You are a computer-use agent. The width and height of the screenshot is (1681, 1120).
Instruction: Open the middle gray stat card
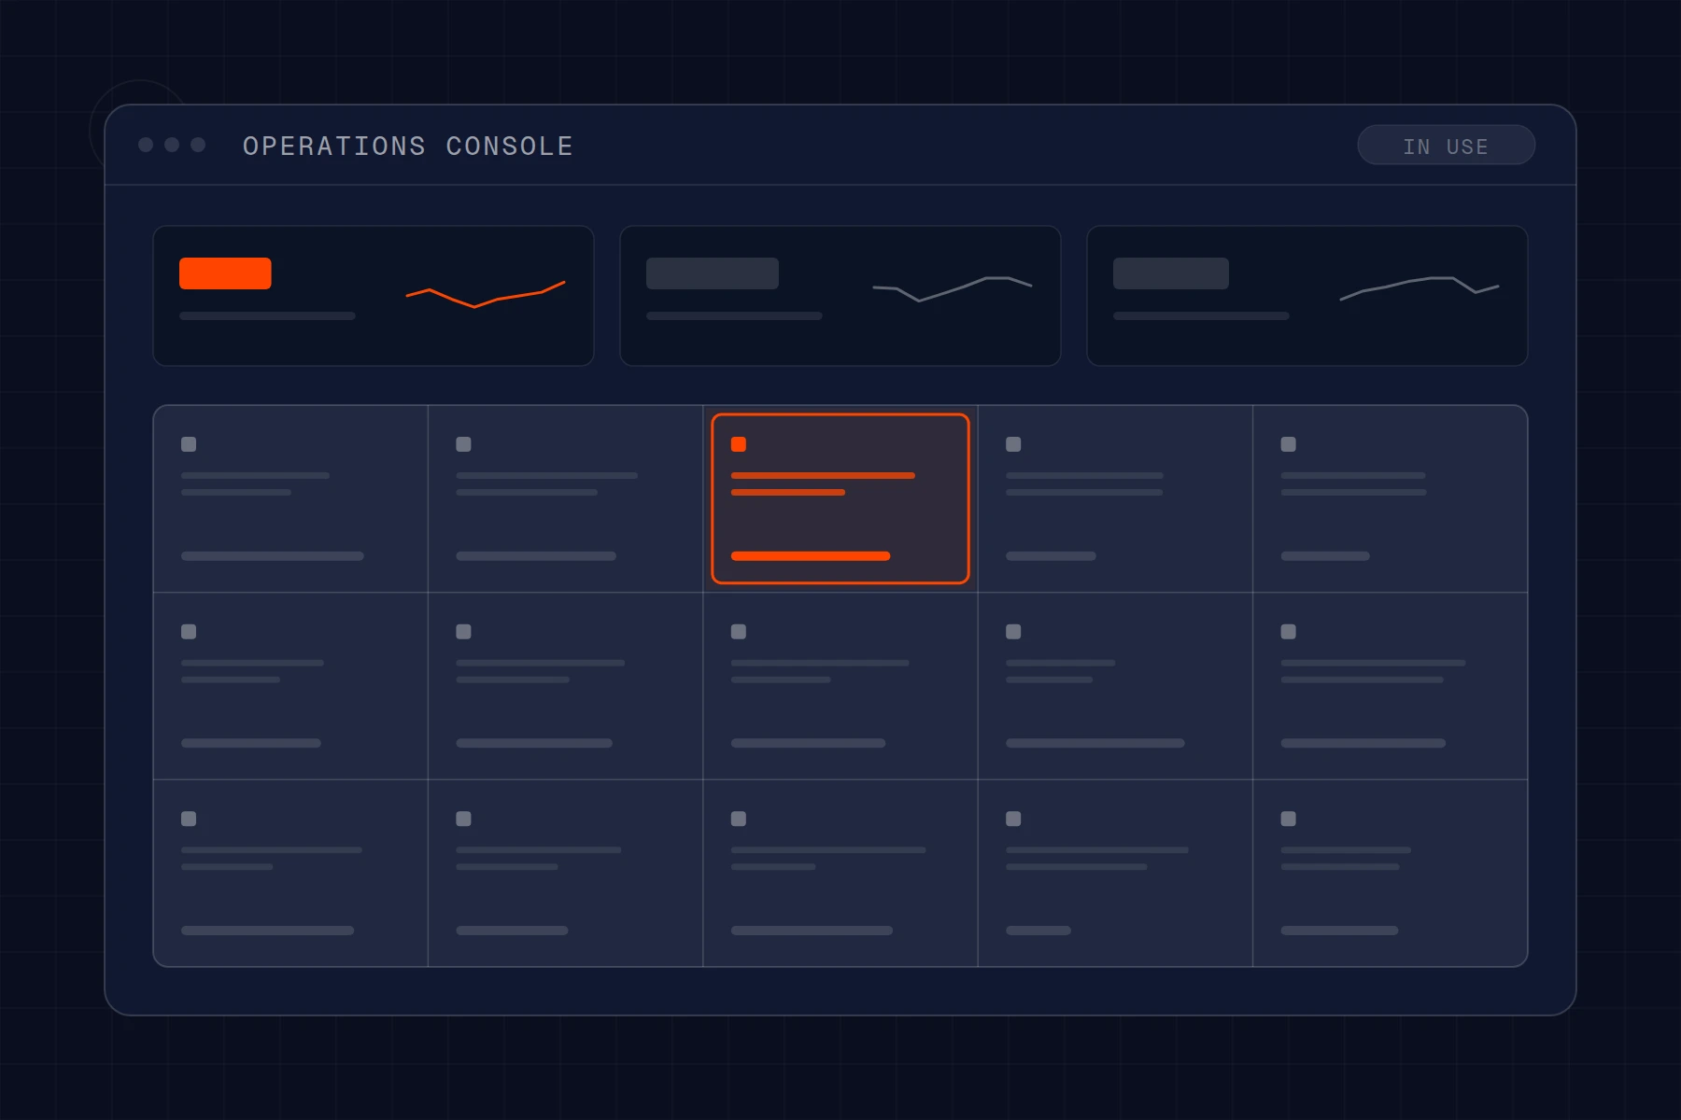[840, 296]
